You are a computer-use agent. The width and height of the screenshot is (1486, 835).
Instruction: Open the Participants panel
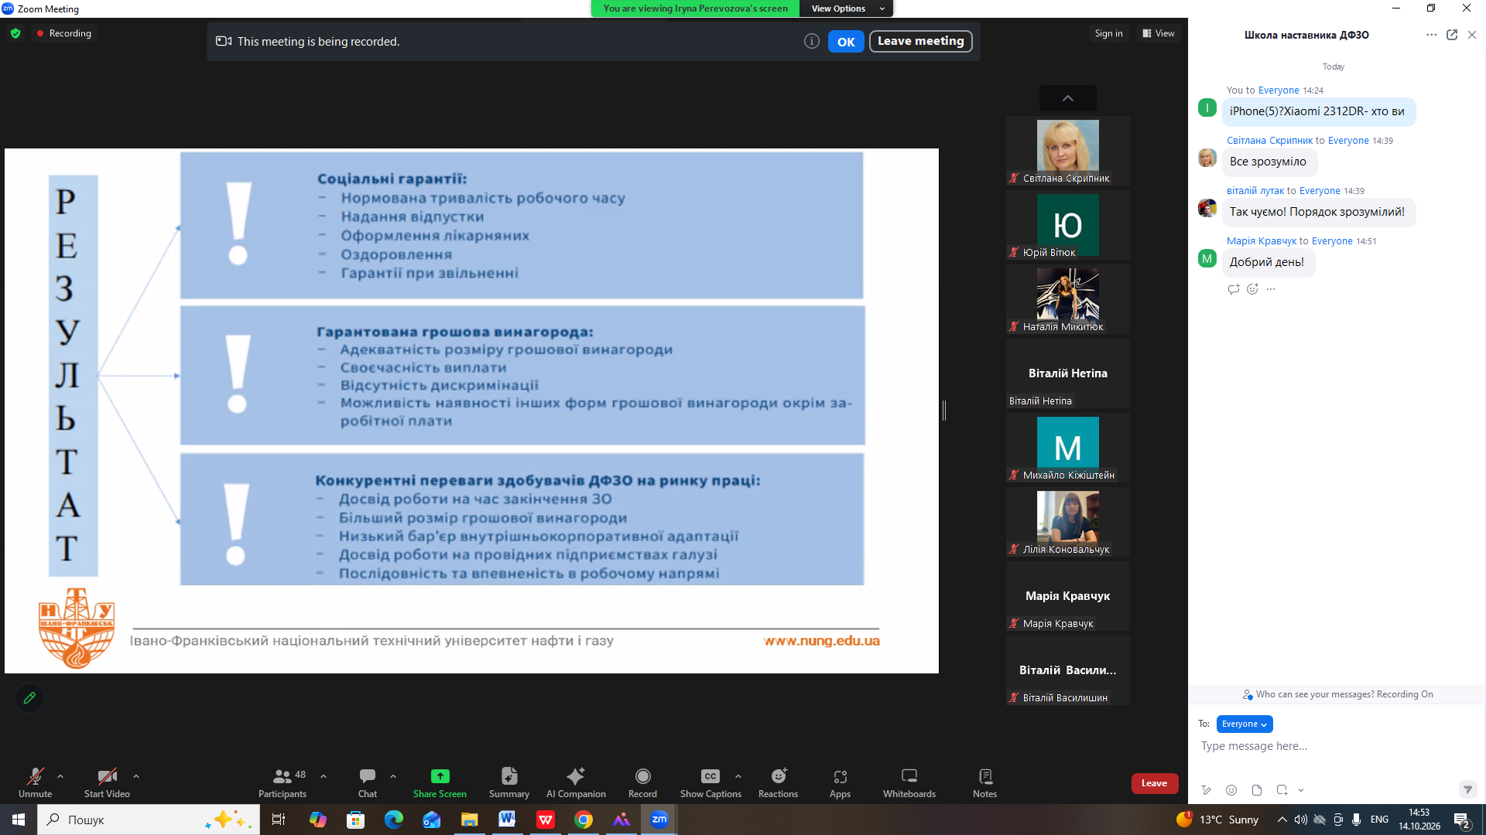(282, 782)
